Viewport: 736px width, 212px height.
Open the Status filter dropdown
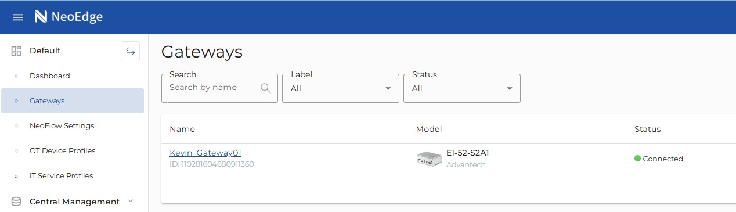pos(462,88)
